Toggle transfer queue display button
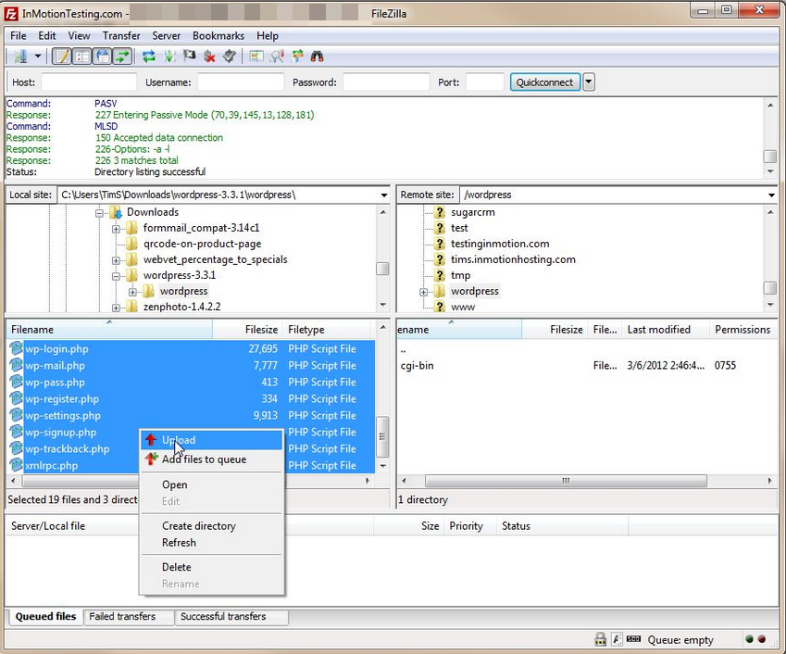 click(122, 57)
